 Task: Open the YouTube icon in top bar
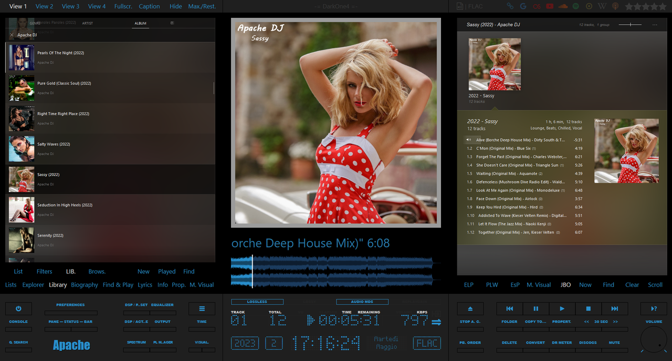tap(549, 6)
